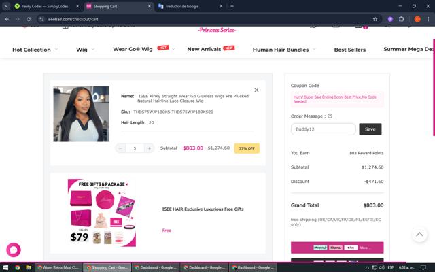The width and height of the screenshot is (435, 272).
Task: Open the Wear Go Wig menu
Action: pos(133,49)
